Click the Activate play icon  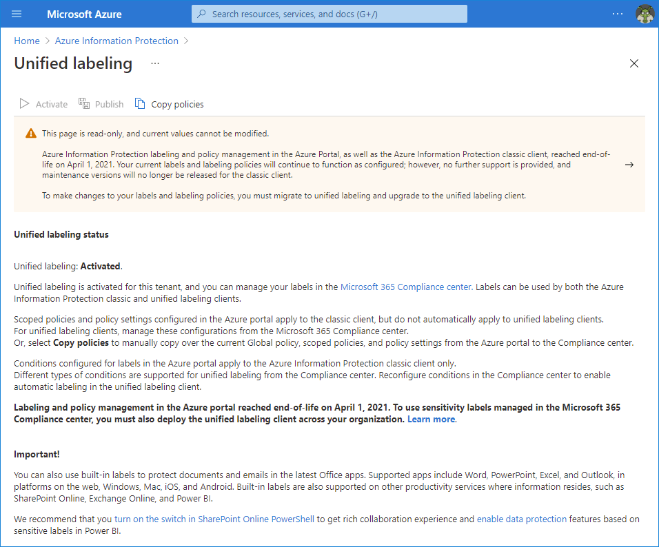tap(24, 103)
